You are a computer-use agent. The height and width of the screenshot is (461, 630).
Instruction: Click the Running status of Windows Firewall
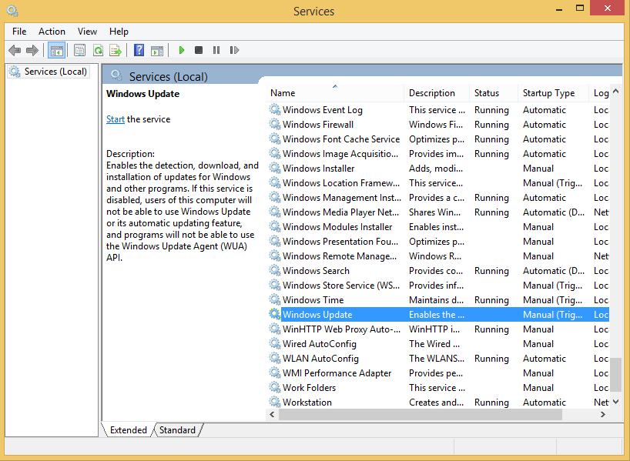tap(491, 125)
